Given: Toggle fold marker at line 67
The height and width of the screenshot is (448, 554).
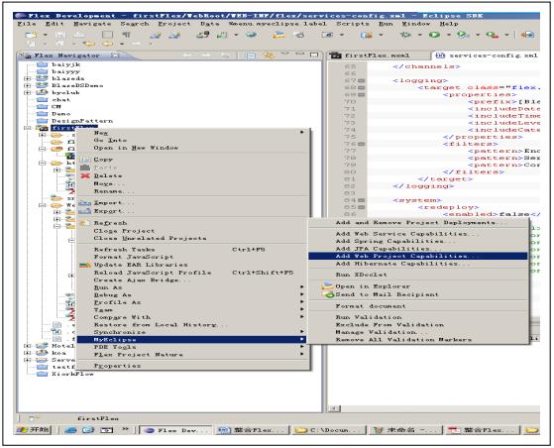Looking at the screenshot, I should 361,80.
